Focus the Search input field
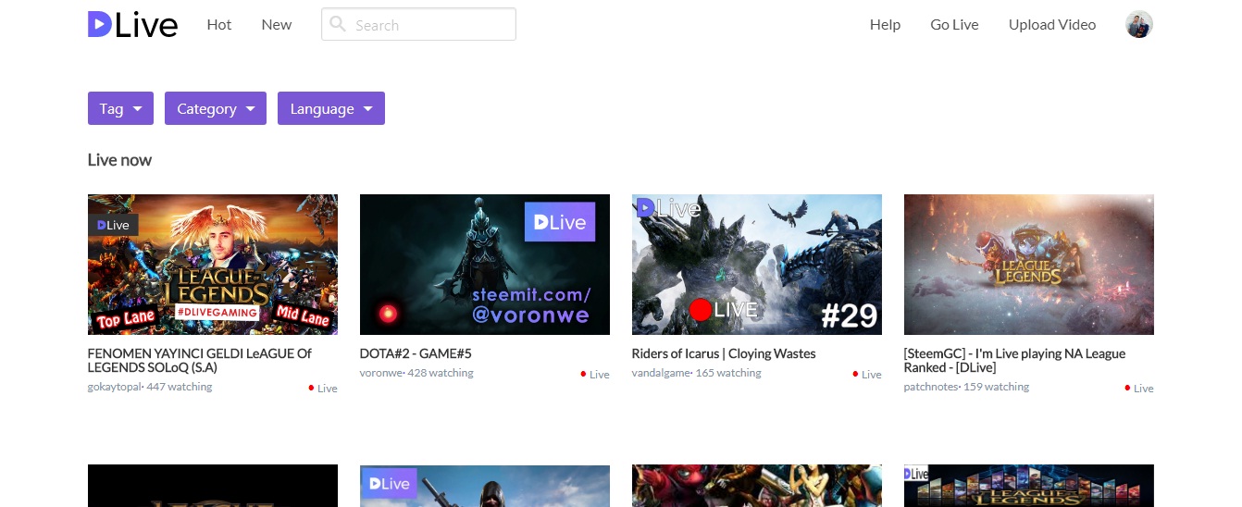 click(418, 24)
